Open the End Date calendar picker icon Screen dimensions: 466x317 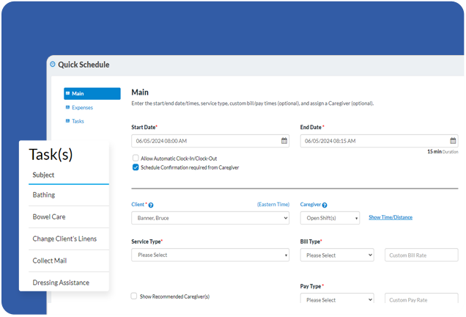(x=453, y=141)
